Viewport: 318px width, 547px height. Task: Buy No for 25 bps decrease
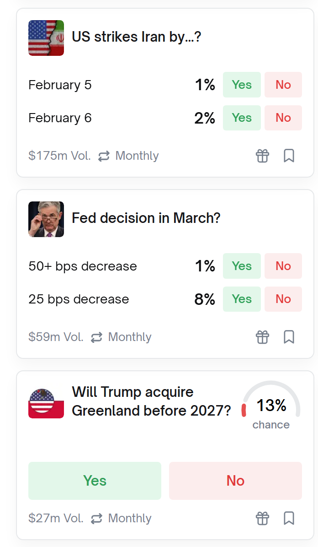(283, 299)
